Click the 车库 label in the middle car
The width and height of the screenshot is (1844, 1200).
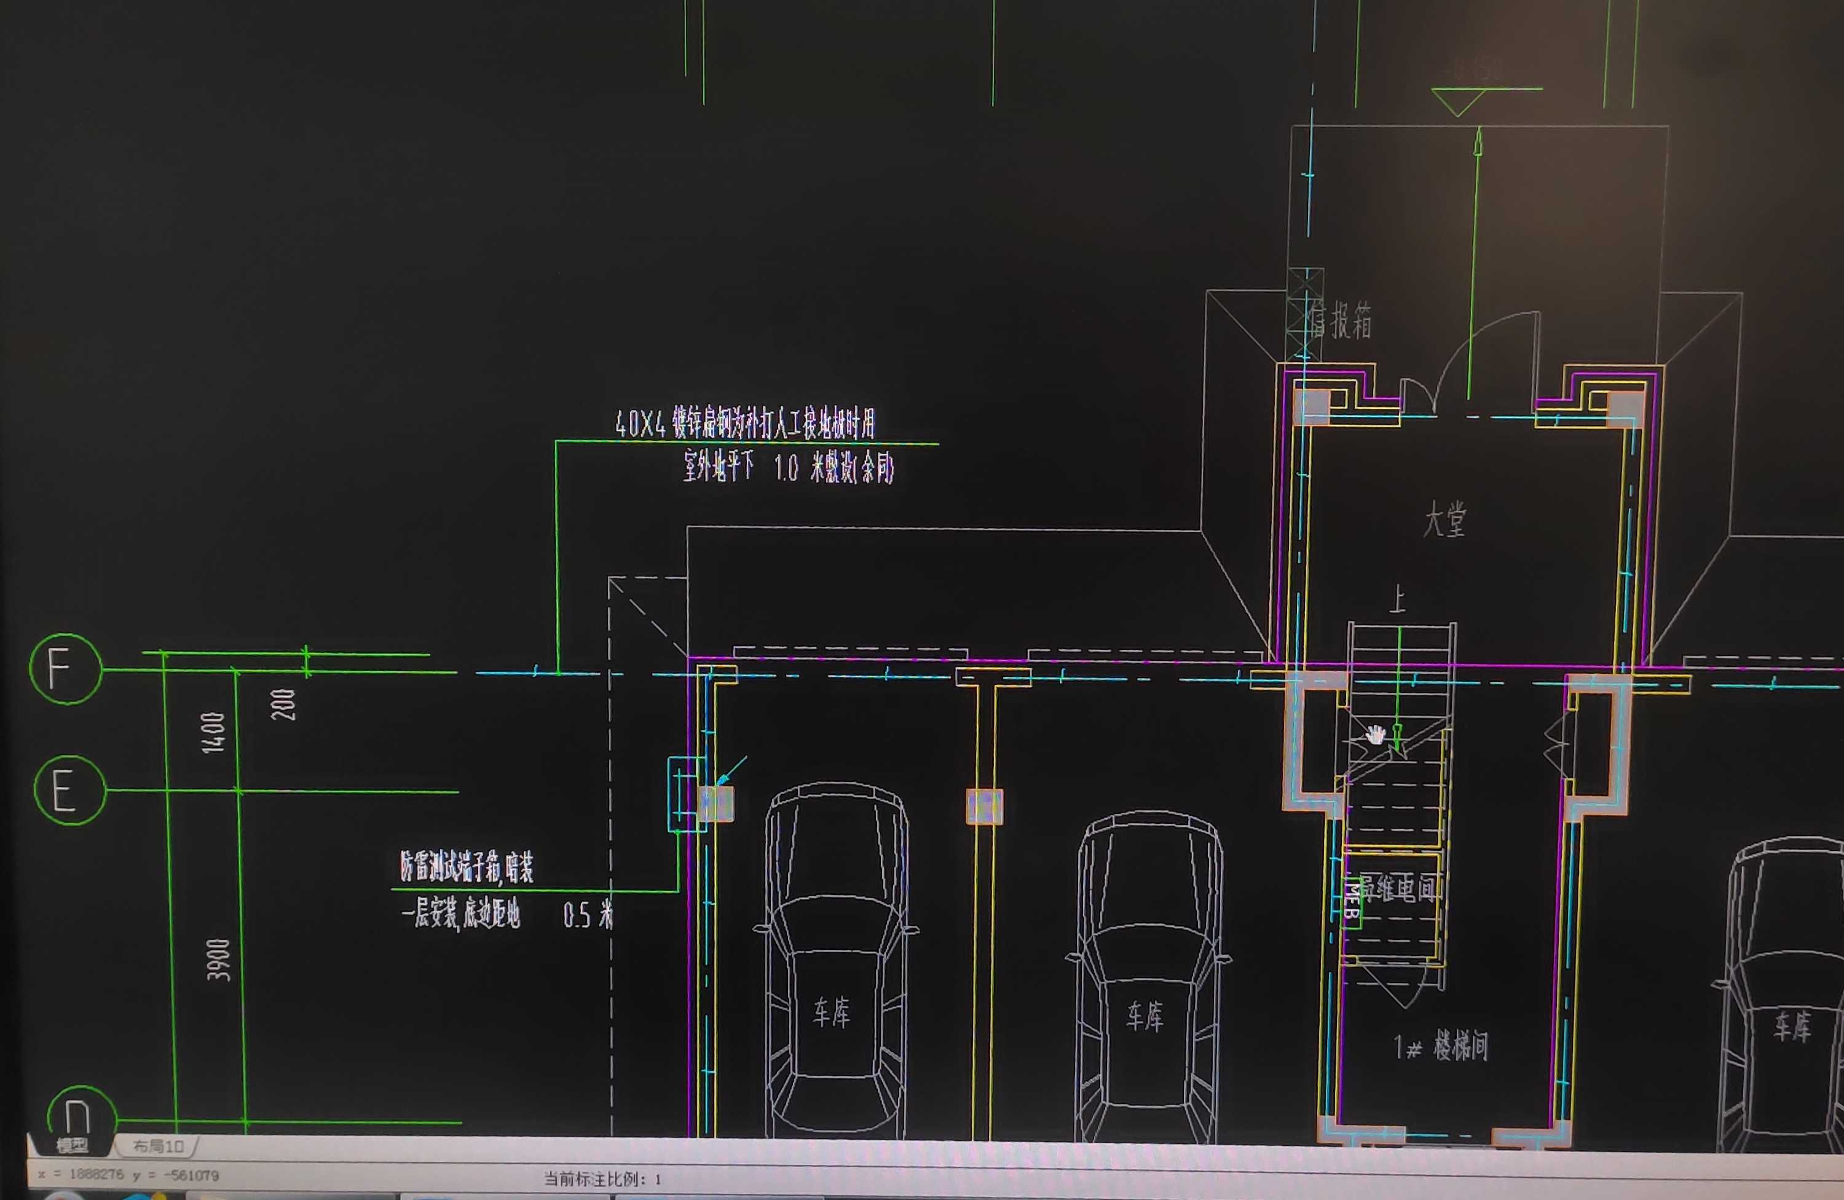pos(1145,1016)
